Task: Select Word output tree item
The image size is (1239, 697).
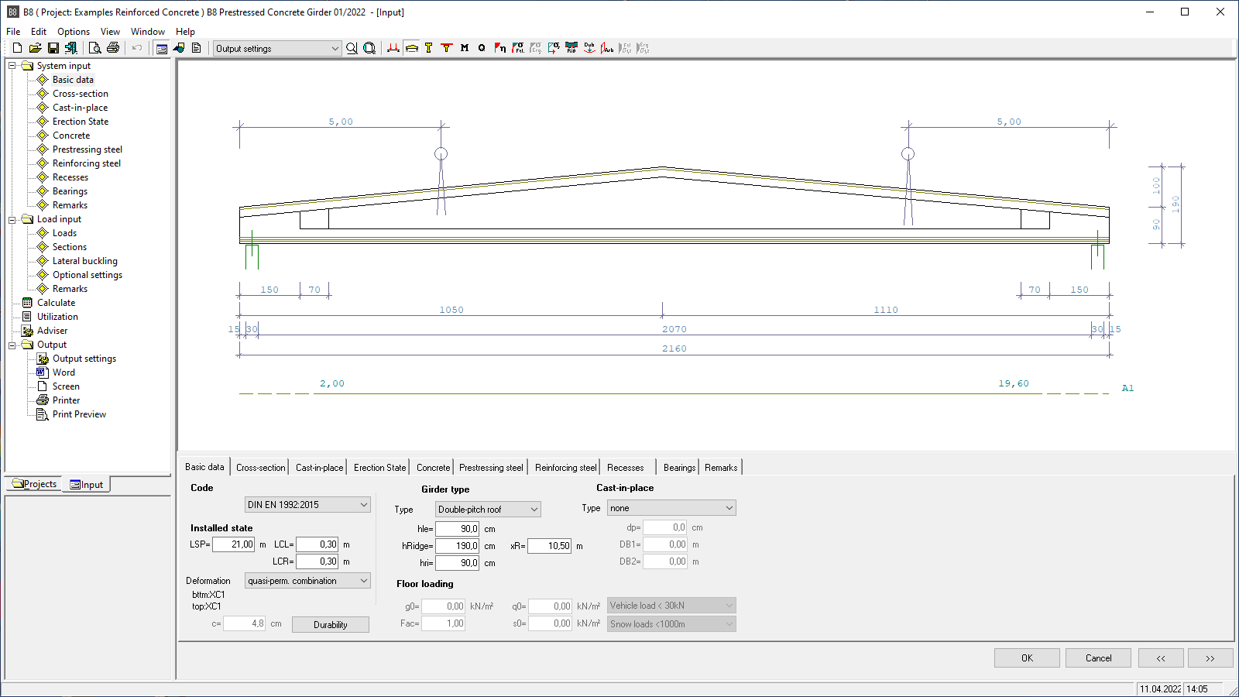Action: tap(63, 373)
